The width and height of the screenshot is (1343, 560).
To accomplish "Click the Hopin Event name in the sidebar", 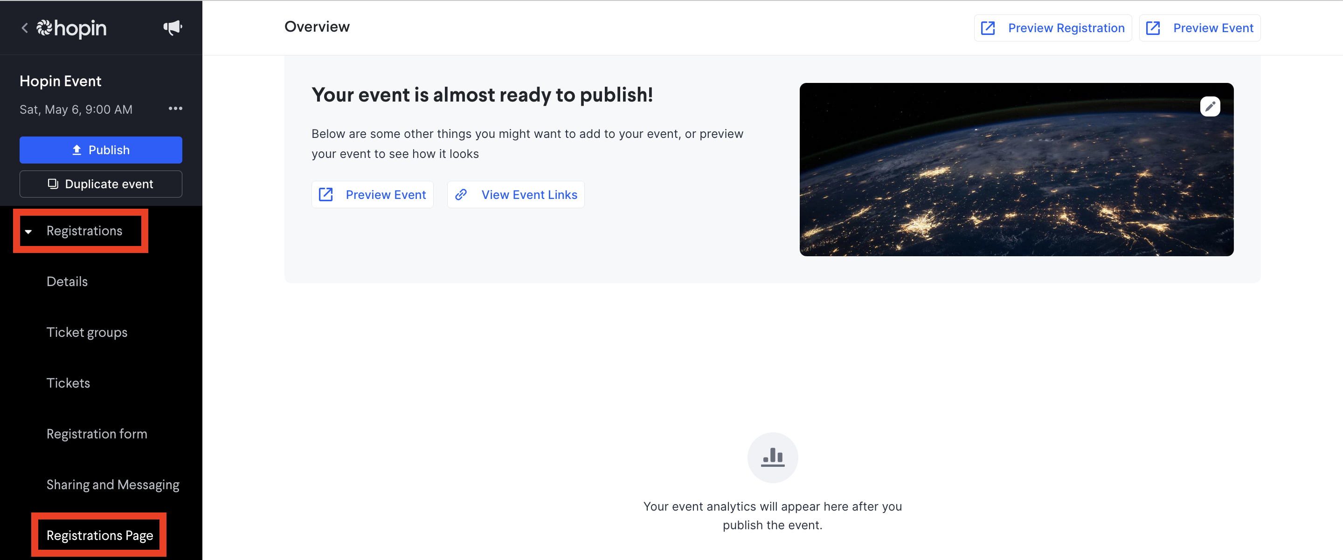I will coord(61,81).
